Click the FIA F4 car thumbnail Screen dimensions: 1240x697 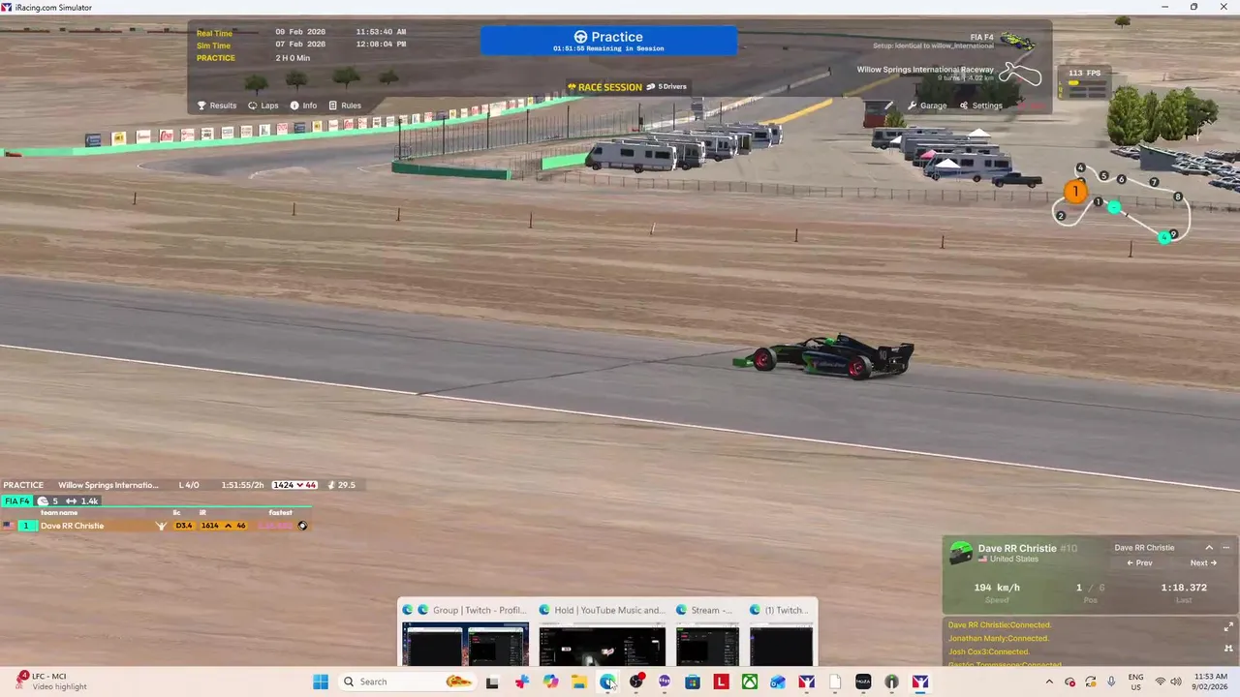(1018, 42)
